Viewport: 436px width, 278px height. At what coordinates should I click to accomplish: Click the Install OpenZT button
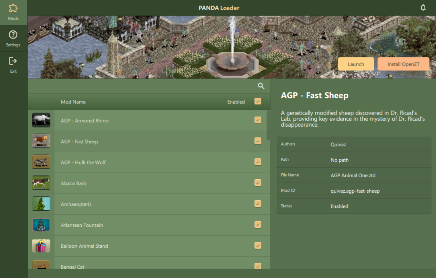point(403,64)
